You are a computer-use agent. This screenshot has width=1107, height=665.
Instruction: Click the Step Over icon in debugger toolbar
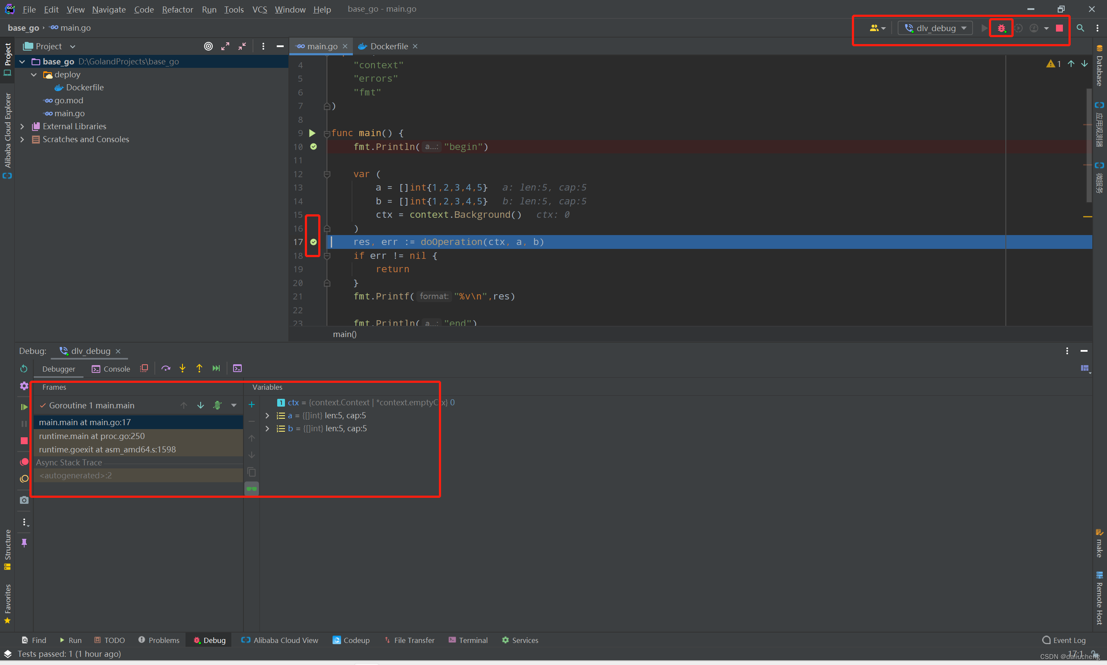point(166,367)
